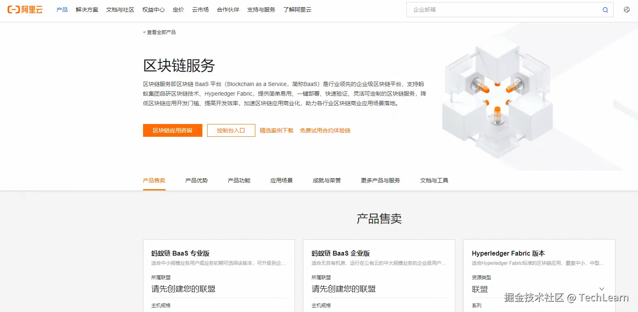Click 请先创建您的联盟 in 企业版 card
638x312 pixels.
(x=344, y=289)
